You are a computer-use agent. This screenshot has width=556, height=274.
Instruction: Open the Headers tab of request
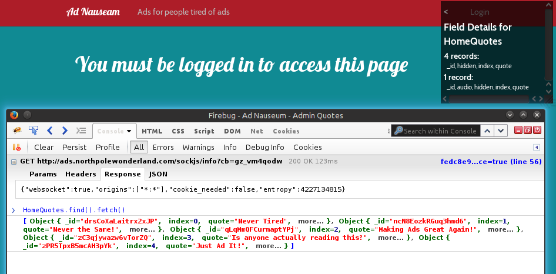coord(81,174)
